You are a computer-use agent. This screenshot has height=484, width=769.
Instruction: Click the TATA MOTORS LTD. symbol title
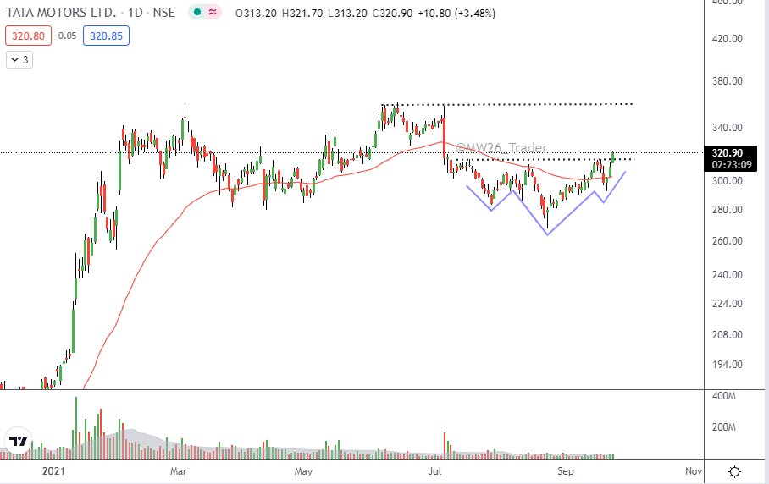pyautogui.click(x=61, y=13)
